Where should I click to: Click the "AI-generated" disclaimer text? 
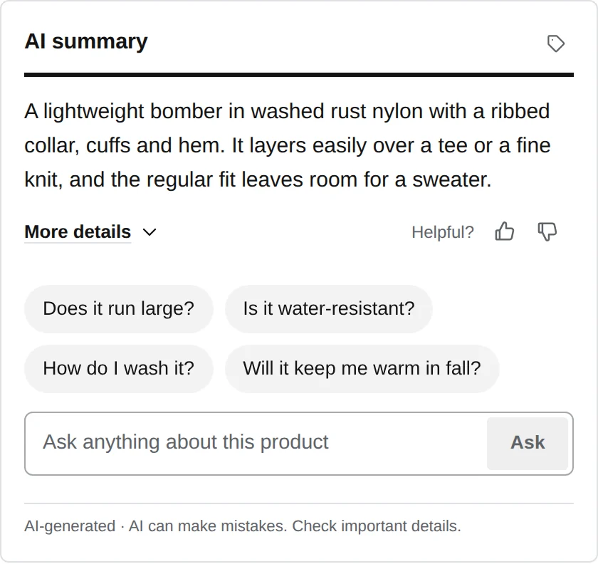[70, 526]
